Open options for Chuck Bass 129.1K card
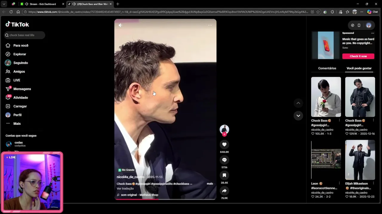Viewport: 382px width, 214px height. tap(373, 120)
